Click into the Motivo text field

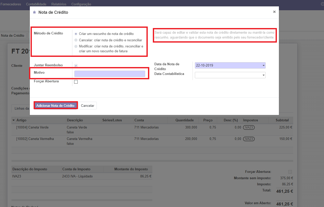[110, 74]
